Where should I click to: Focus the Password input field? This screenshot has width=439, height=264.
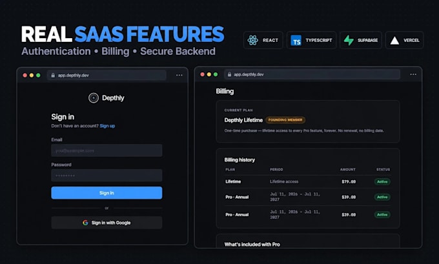tap(107, 176)
